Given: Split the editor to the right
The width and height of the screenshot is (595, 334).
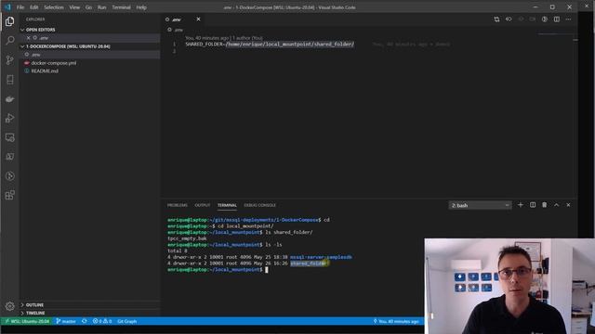Looking at the screenshot, I should [x=557, y=19].
